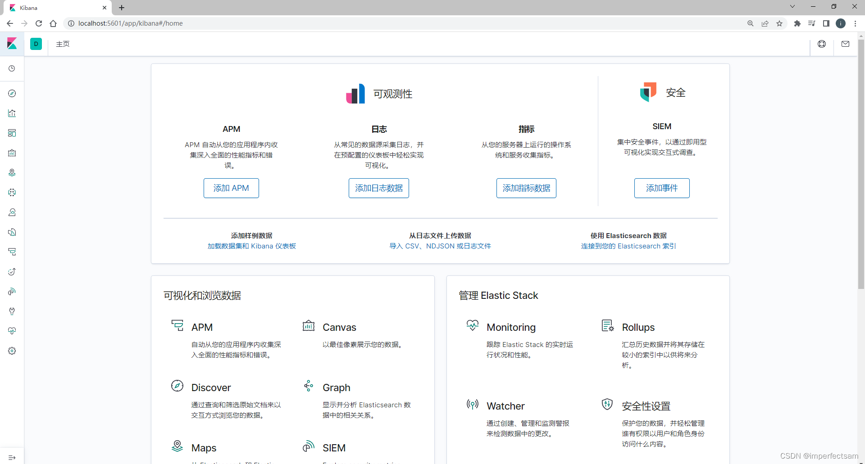Open browser extensions puzzle icon
This screenshot has width=865, height=464.
coord(797,23)
